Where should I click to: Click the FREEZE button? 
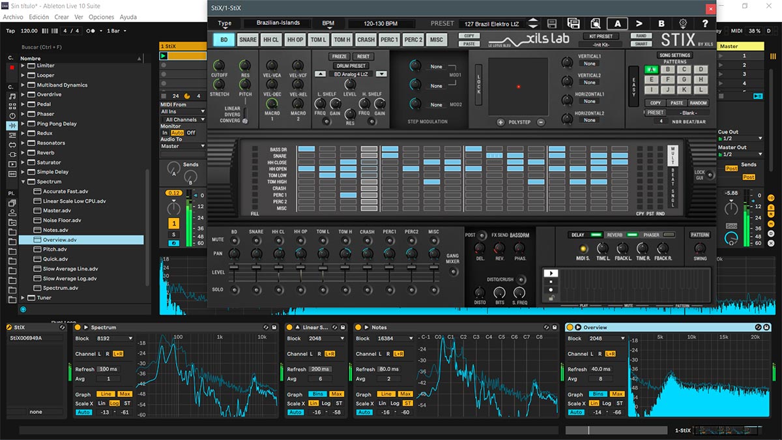[x=340, y=57]
